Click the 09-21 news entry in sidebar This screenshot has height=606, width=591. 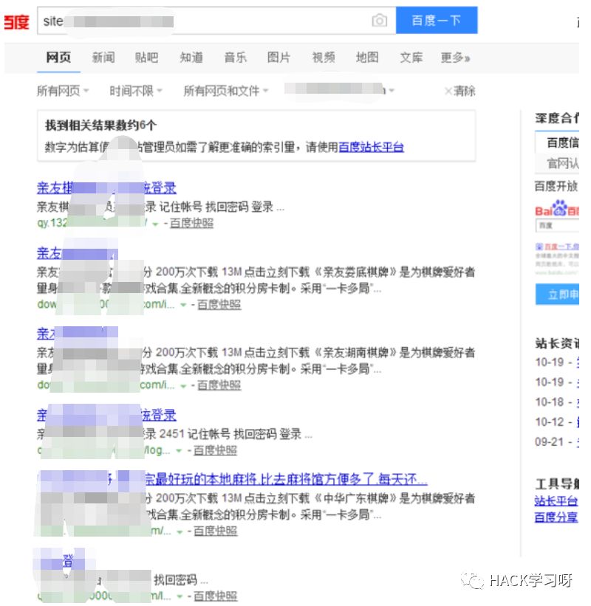[x=557, y=441]
